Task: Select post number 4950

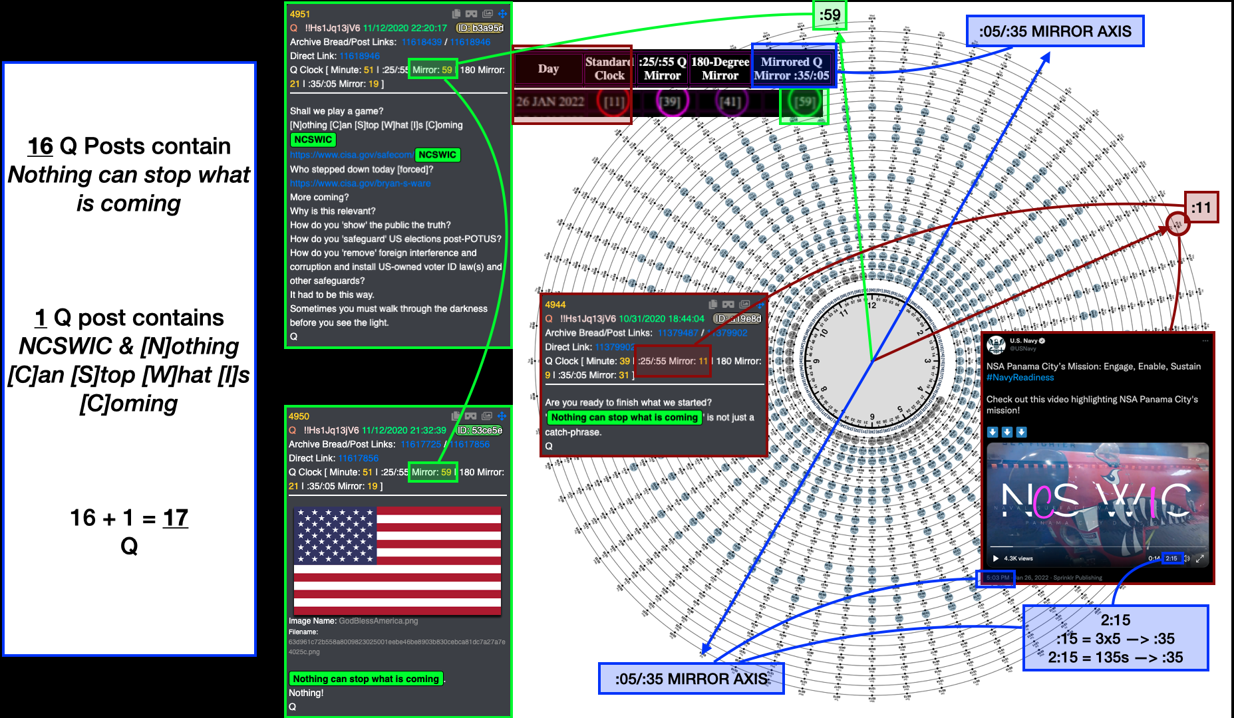Action: (299, 416)
